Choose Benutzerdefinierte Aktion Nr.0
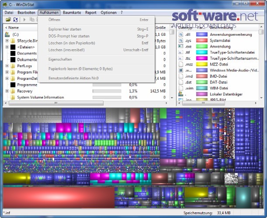This screenshot has height=218, width=267. tap(97, 78)
